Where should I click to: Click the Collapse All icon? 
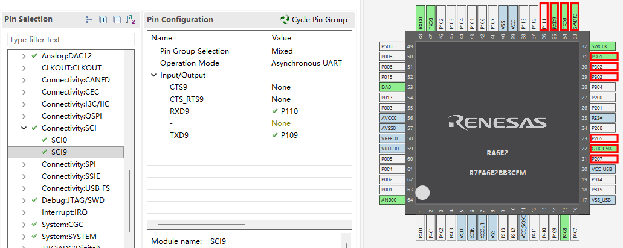pos(117,20)
